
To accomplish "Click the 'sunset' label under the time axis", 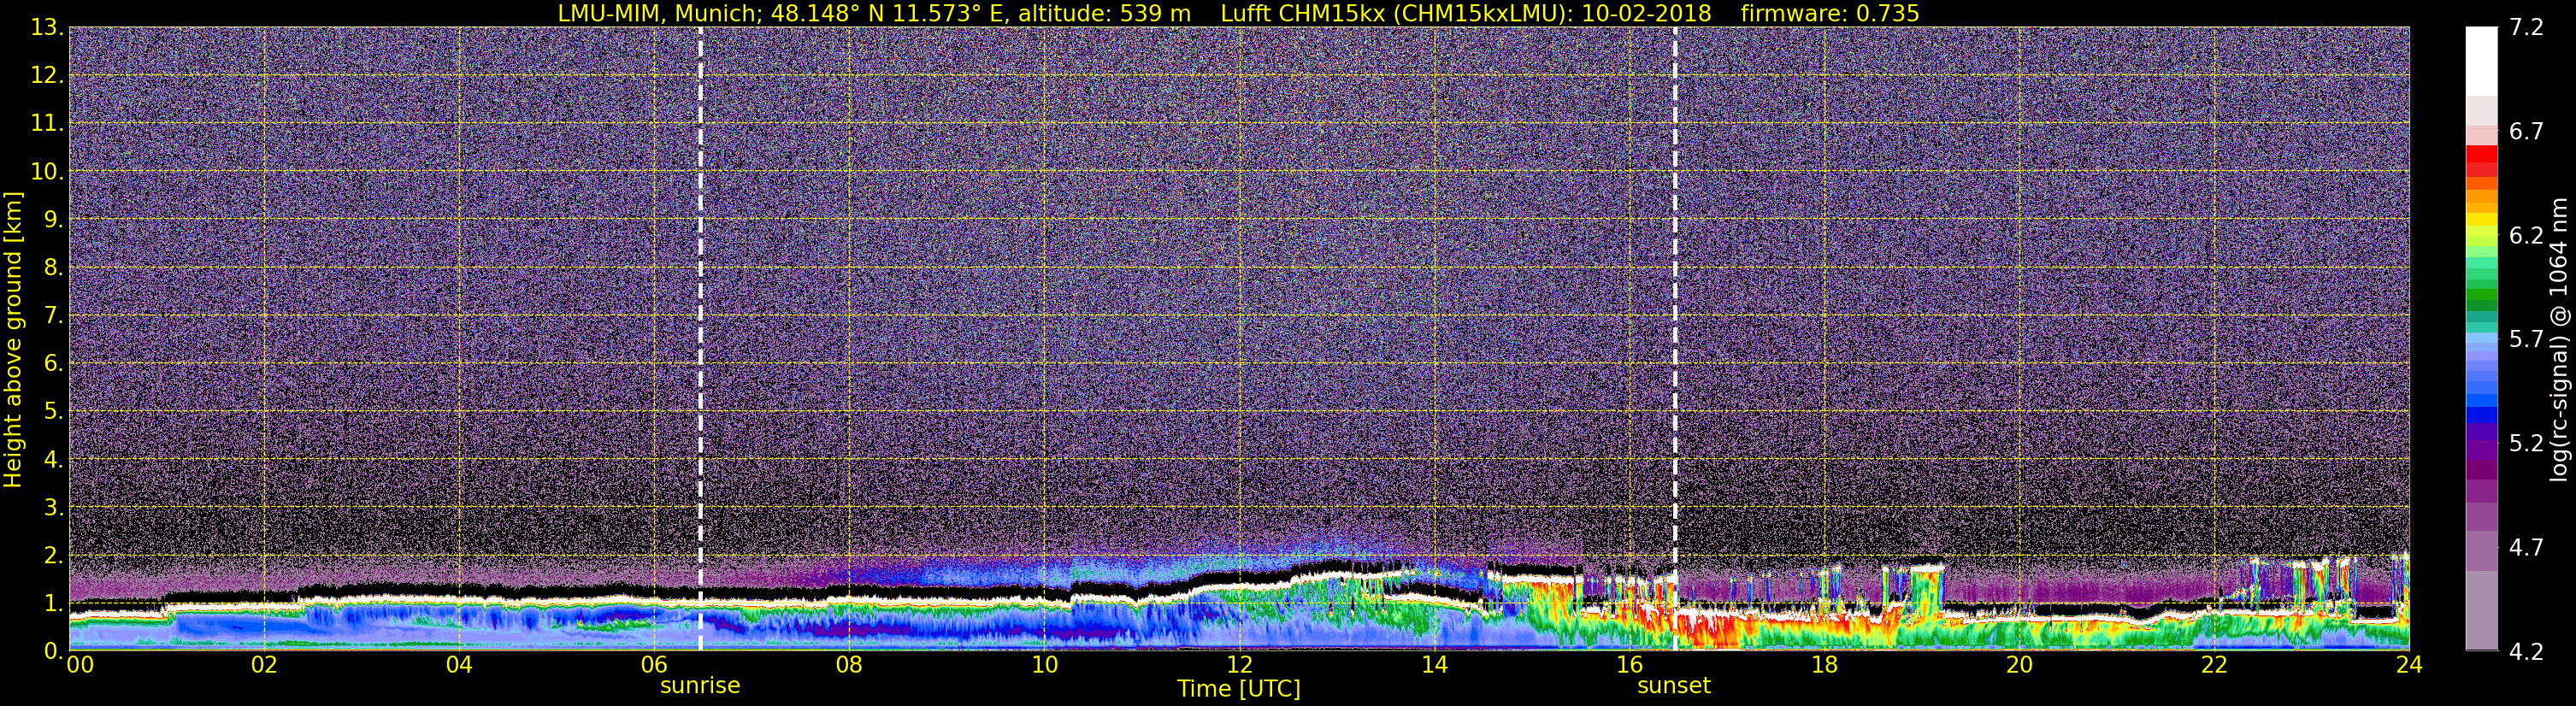I will (x=1674, y=685).
